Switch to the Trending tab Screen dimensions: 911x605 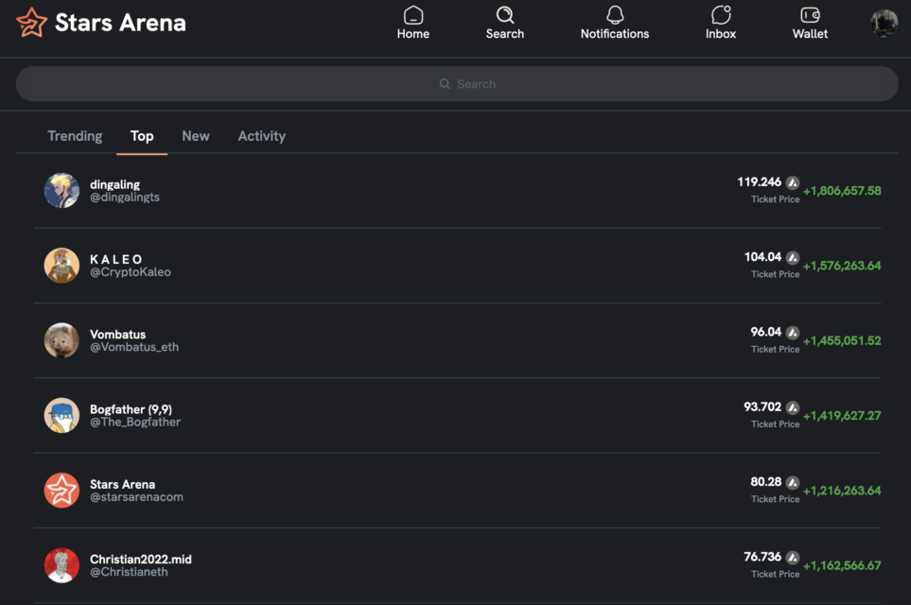coord(75,136)
